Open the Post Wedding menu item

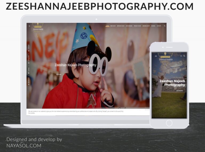129,26
